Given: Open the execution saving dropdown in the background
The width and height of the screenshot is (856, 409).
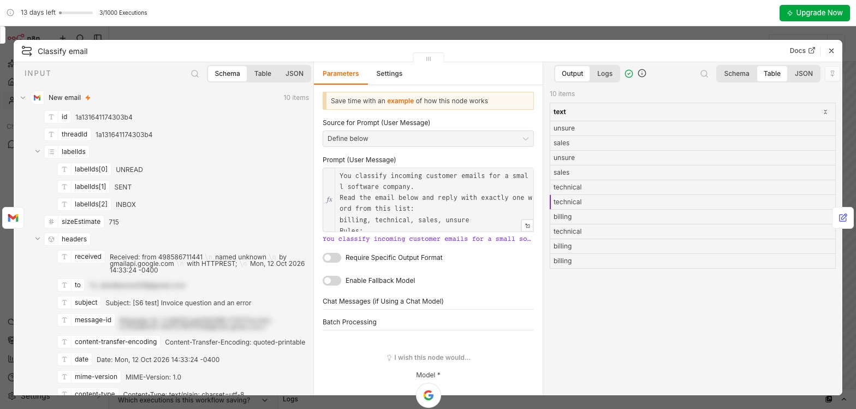Looking at the screenshot, I should (x=194, y=400).
